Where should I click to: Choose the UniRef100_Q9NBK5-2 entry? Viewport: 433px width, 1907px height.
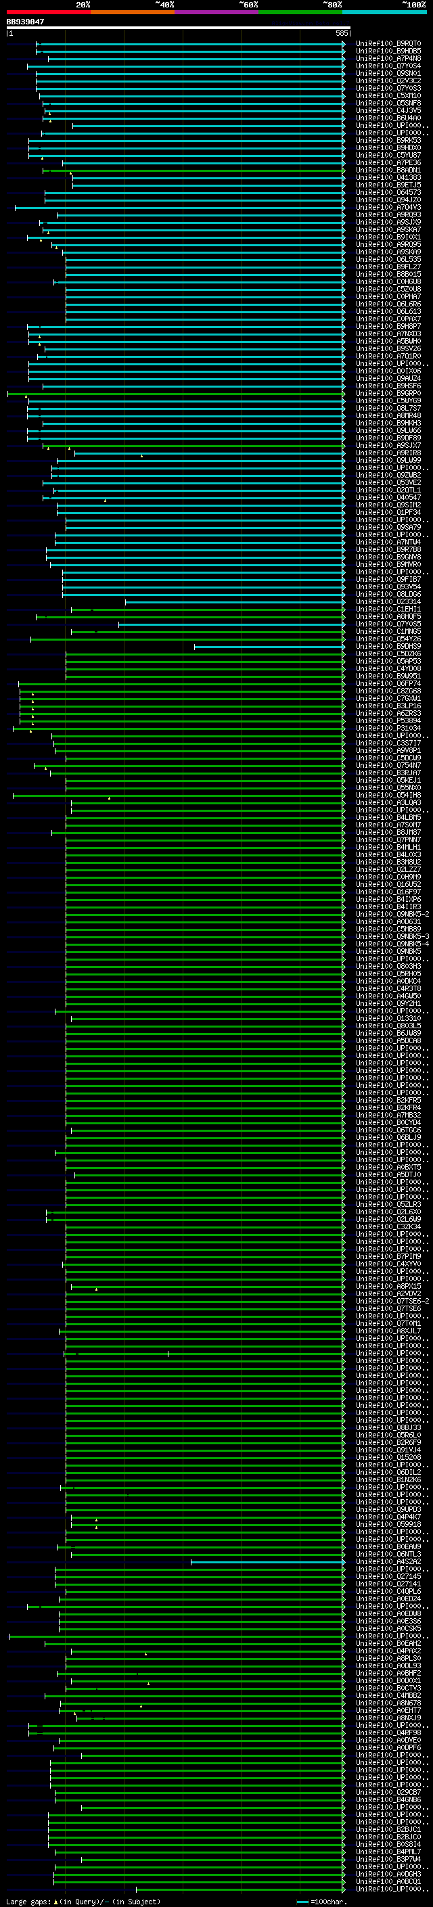pos(392,915)
